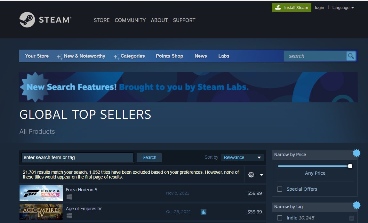The width and height of the screenshot is (368, 223).
Task: Open the New & Noteworthy tab
Action: [x=84, y=56]
